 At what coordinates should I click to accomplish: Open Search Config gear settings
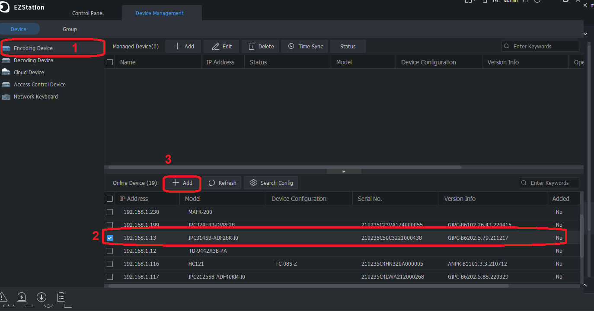271,183
